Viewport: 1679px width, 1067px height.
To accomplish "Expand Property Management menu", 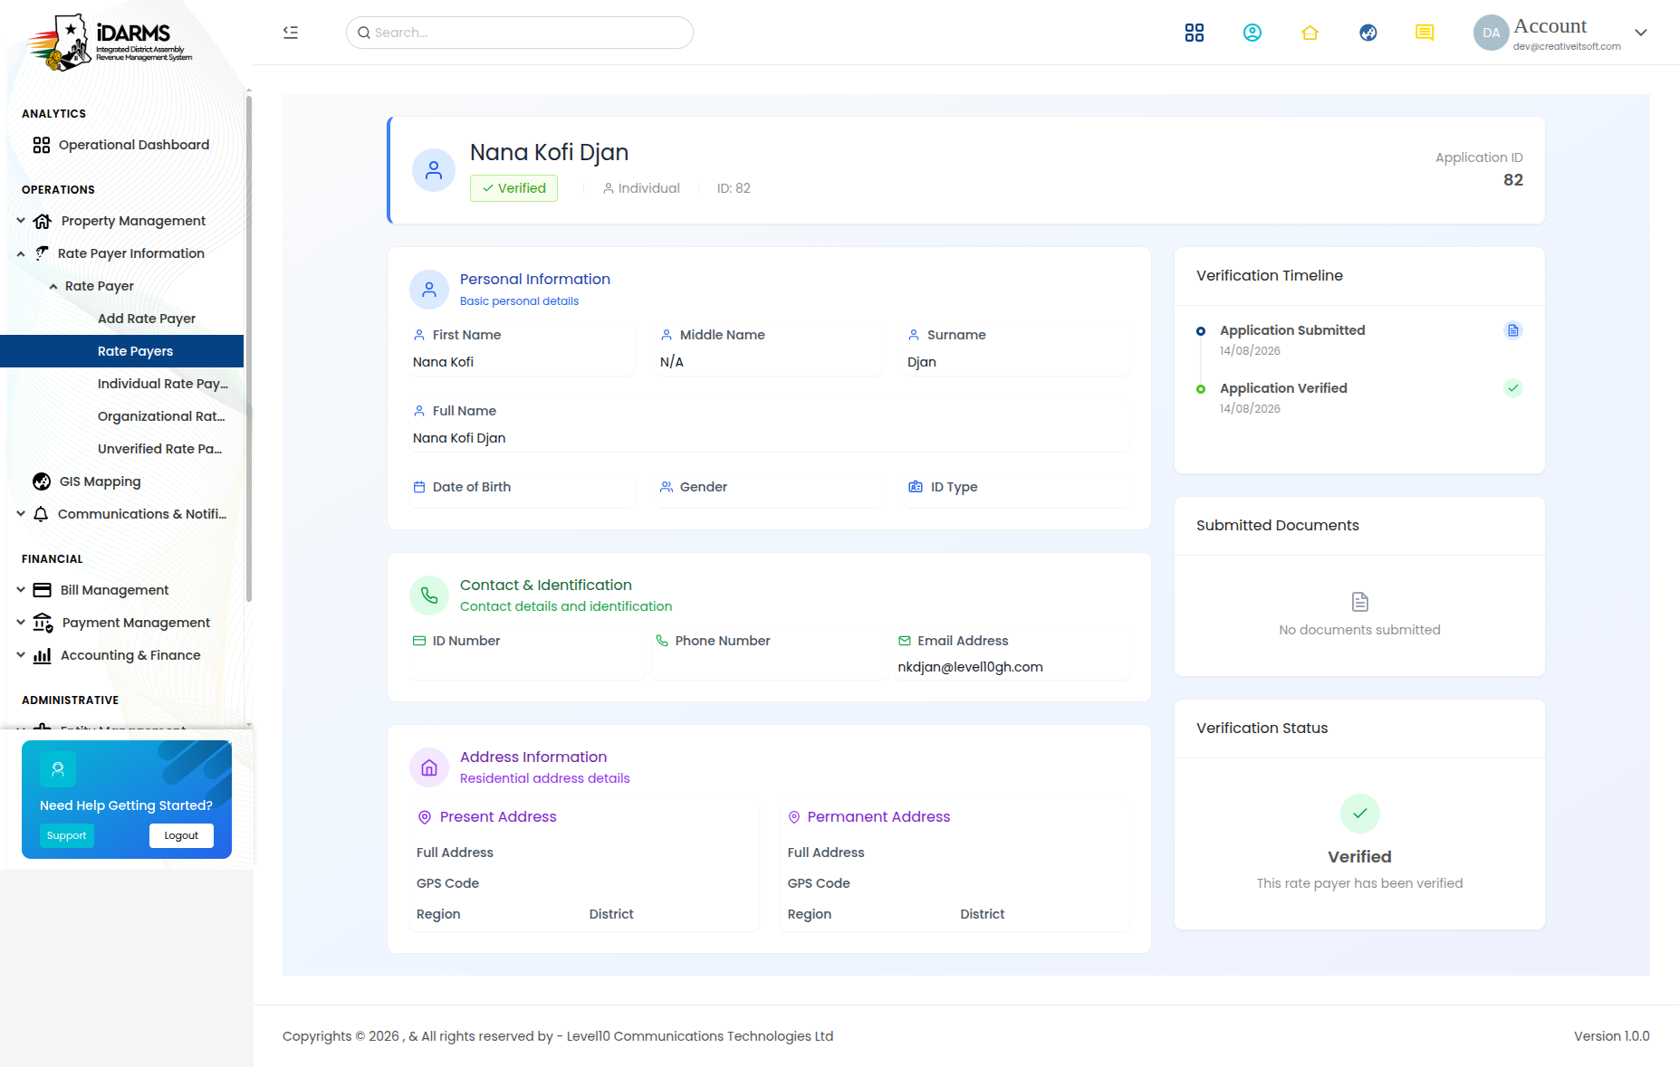I will pos(21,221).
